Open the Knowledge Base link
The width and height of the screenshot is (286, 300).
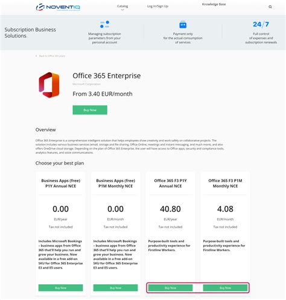pos(214,4)
